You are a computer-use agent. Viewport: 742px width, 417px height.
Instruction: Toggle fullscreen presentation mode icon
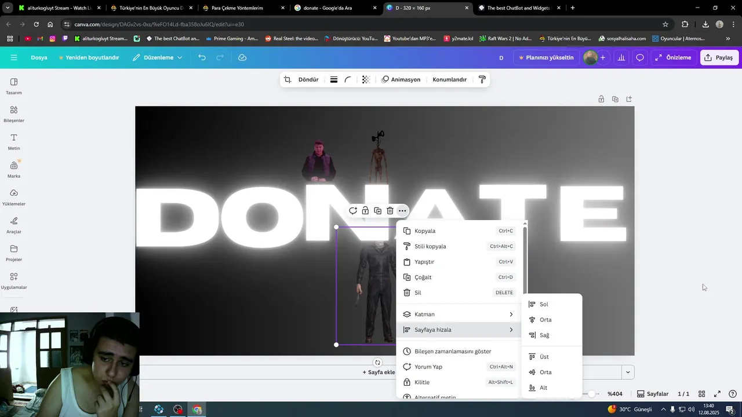(x=717, y=394)
